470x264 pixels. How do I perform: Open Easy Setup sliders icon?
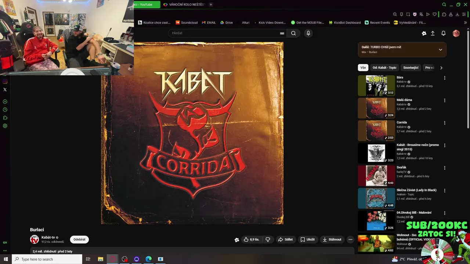coord(464,14)
